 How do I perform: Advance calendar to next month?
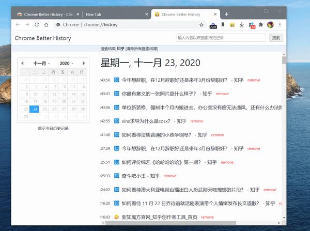pyautogui.click(x=84, y=63)
